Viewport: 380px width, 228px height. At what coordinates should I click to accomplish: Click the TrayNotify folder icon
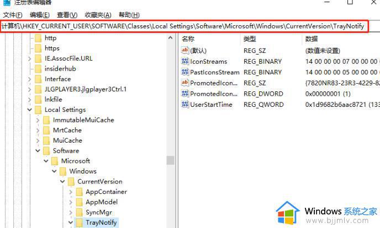click(x=79, y=222)
